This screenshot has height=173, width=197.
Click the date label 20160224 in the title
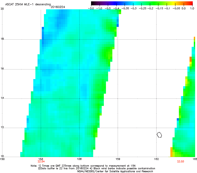58,7
